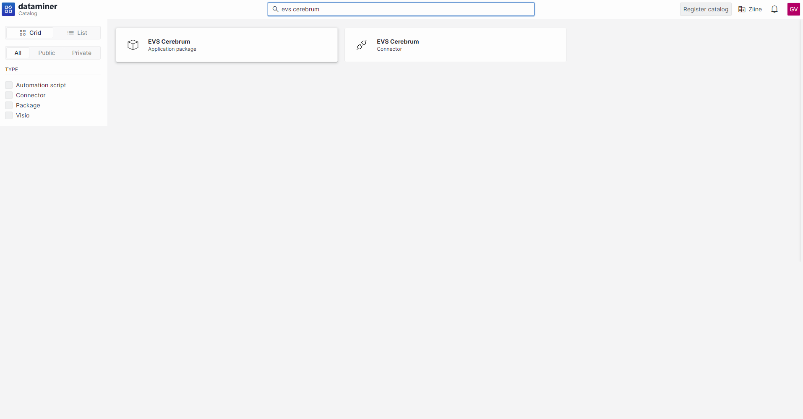Click the Application package subtitle text
803x419 pixels.
172,49
